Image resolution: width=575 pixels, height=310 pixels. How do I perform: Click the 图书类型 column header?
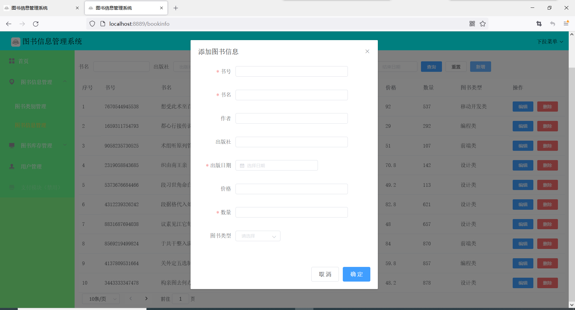coord(471,87)
